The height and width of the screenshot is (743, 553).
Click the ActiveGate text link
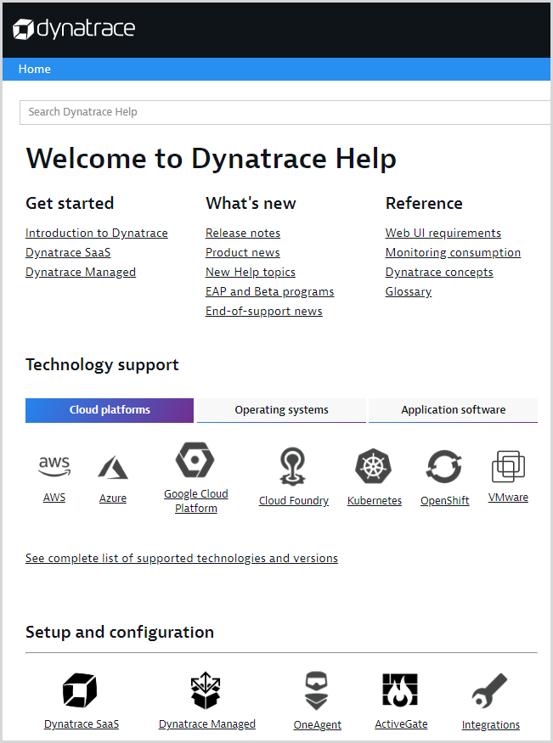401,724
